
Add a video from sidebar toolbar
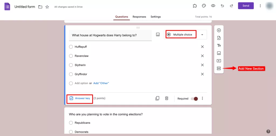[x=219, y=61]
